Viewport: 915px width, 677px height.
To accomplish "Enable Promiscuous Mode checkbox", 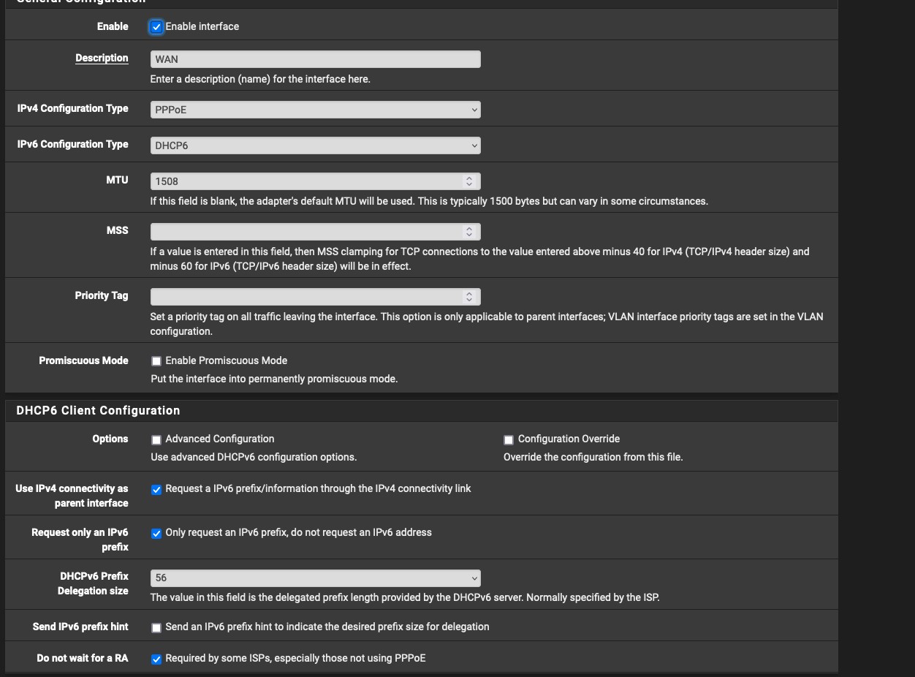I will pyautogui.click(x=156, y=361).
